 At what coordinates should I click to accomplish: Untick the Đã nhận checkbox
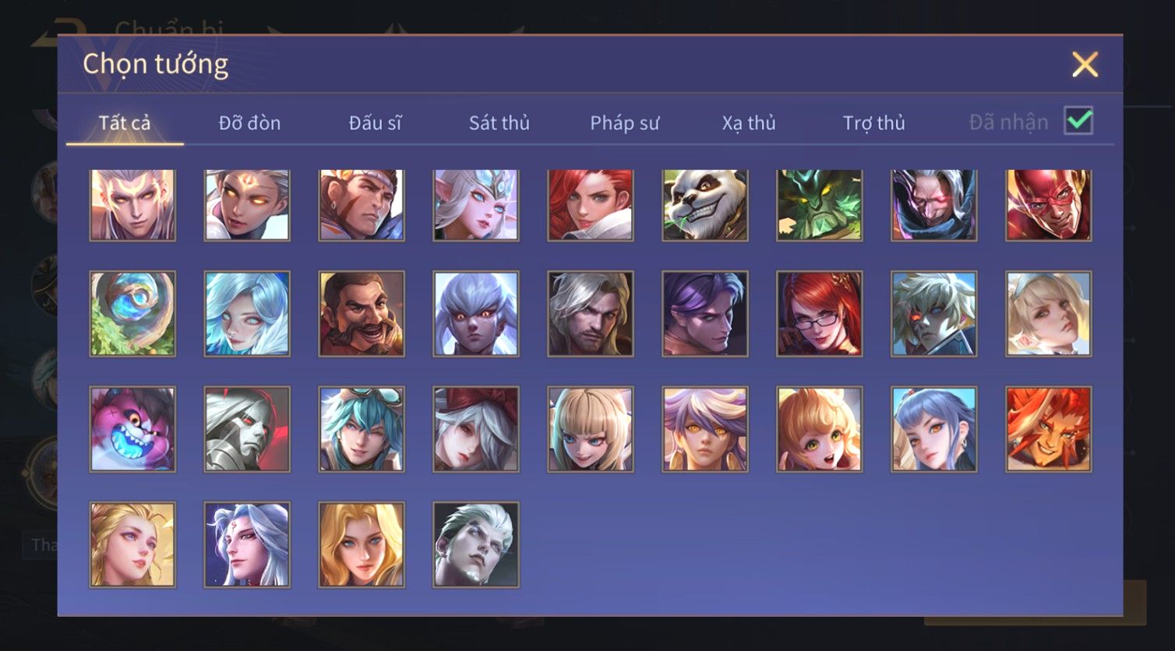pos(1078,121)
